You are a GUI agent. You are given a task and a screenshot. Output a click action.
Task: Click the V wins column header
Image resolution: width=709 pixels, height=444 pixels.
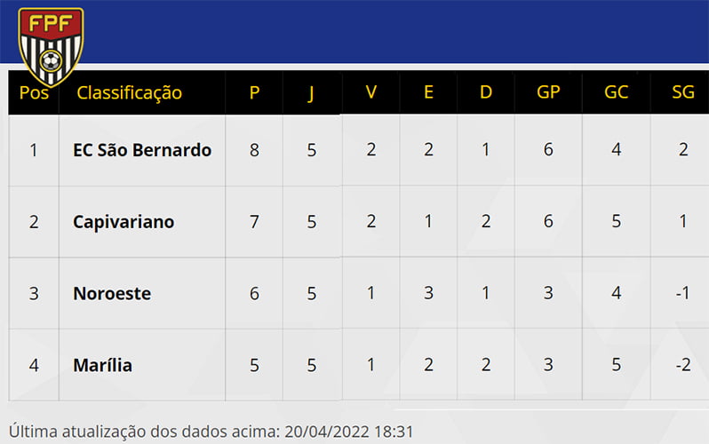(x=371, y=92)
